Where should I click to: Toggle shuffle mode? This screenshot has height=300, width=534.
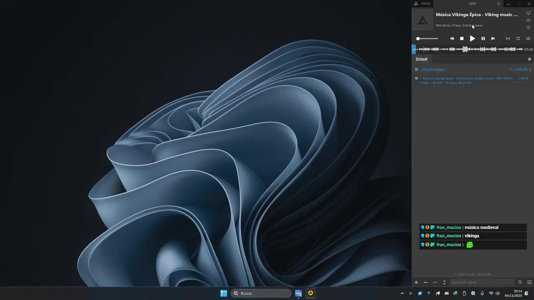pyautogui.click(x=528, y=38)
